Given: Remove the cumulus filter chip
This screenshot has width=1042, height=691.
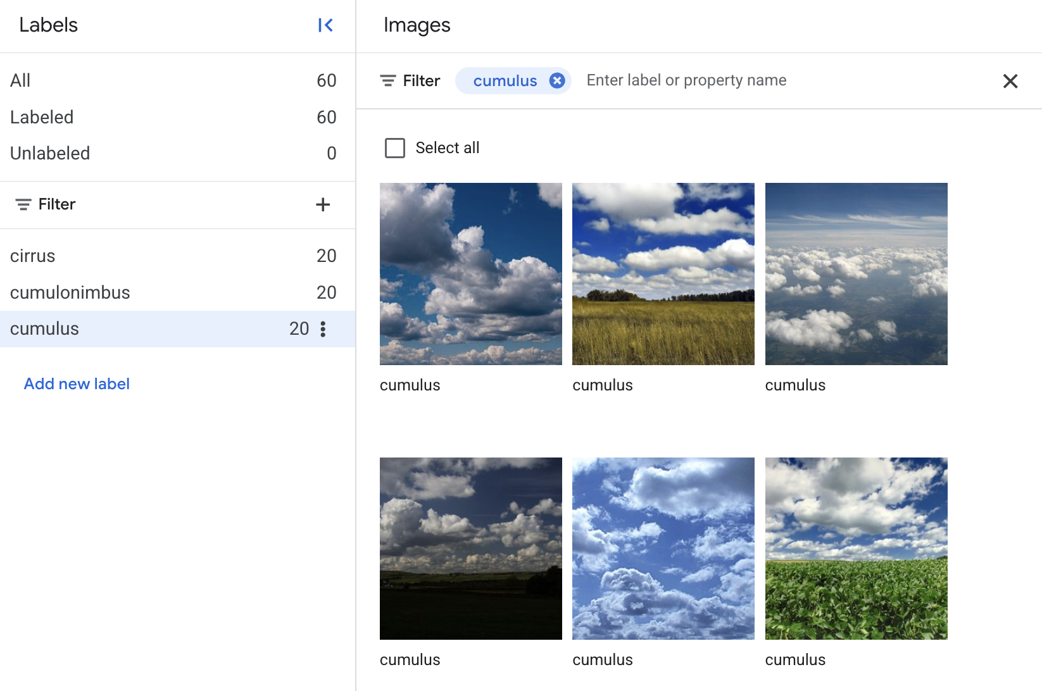Looking at the screenshot, I should [x=557, y=80].
